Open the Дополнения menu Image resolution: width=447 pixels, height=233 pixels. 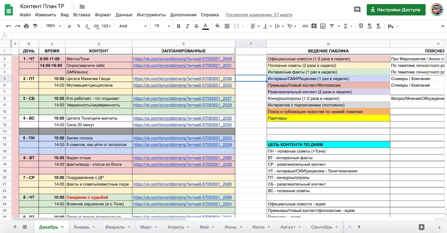coord(183,15)
